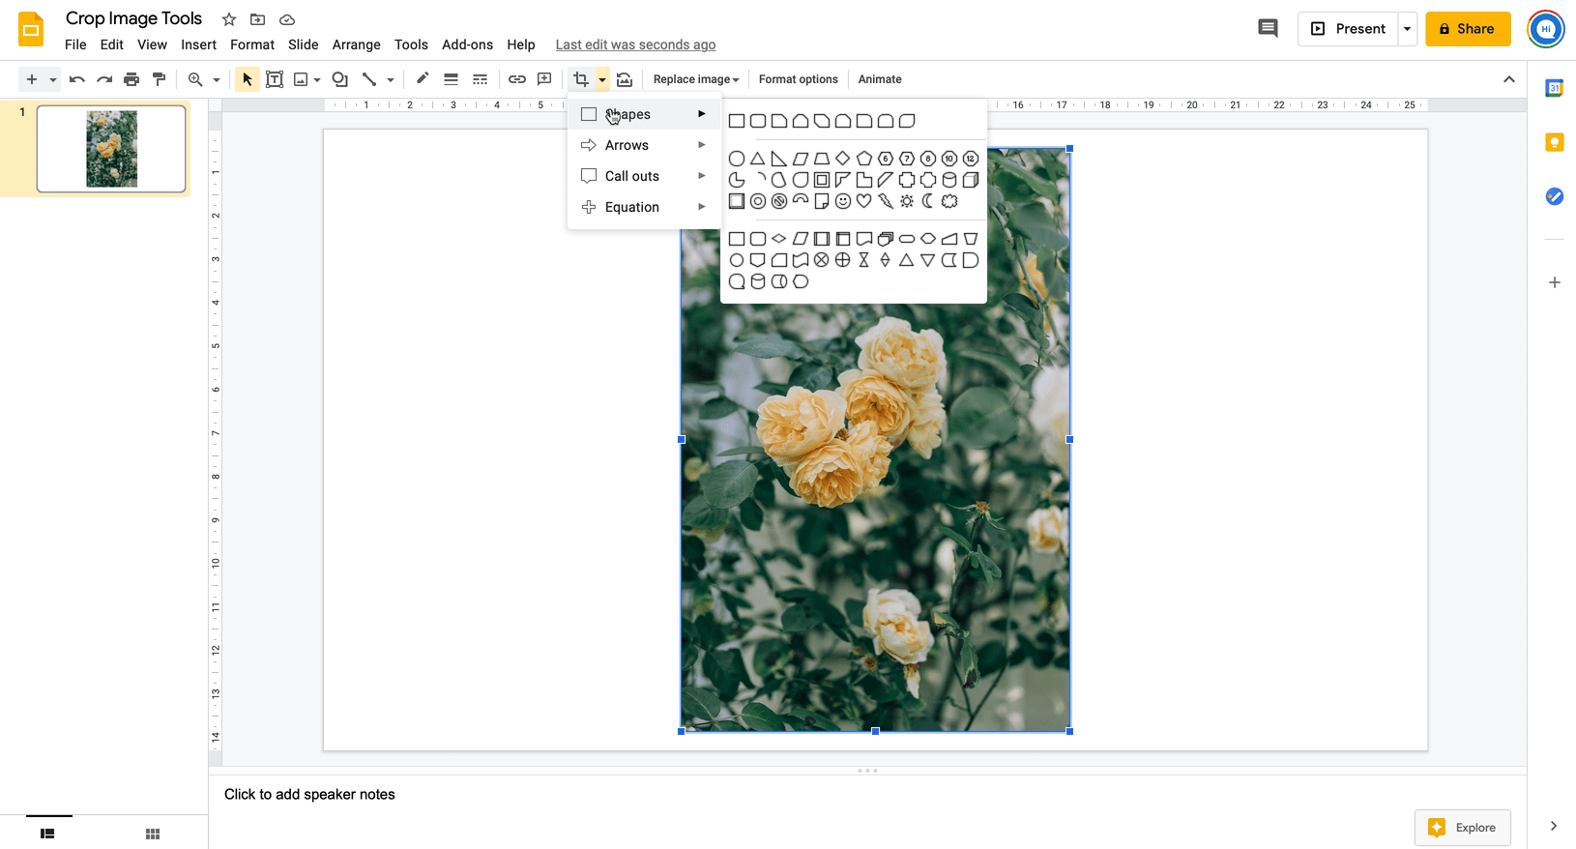The image size is (1576, 849).
Task: Select the sun shape
Action: coord(907,201)
